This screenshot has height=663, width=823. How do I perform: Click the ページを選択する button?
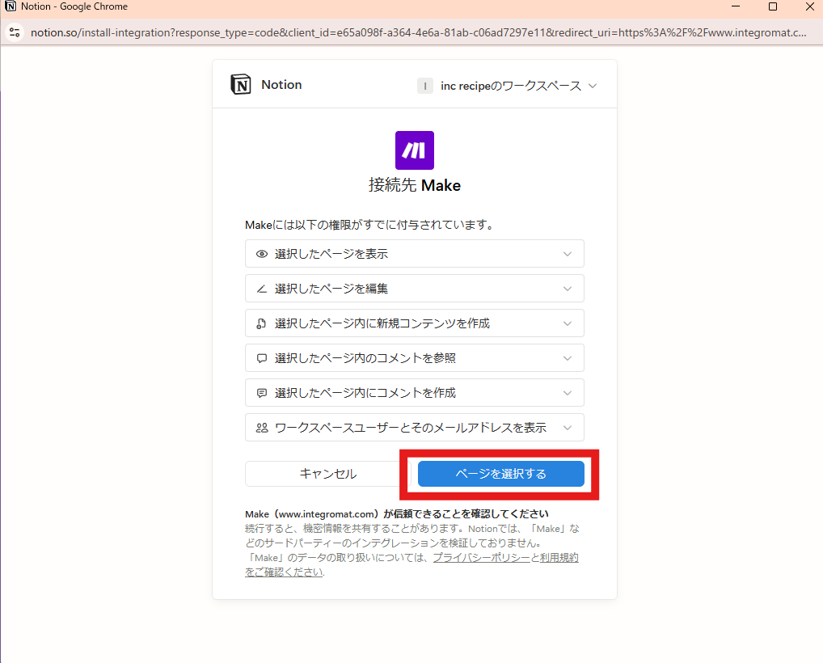500,474
